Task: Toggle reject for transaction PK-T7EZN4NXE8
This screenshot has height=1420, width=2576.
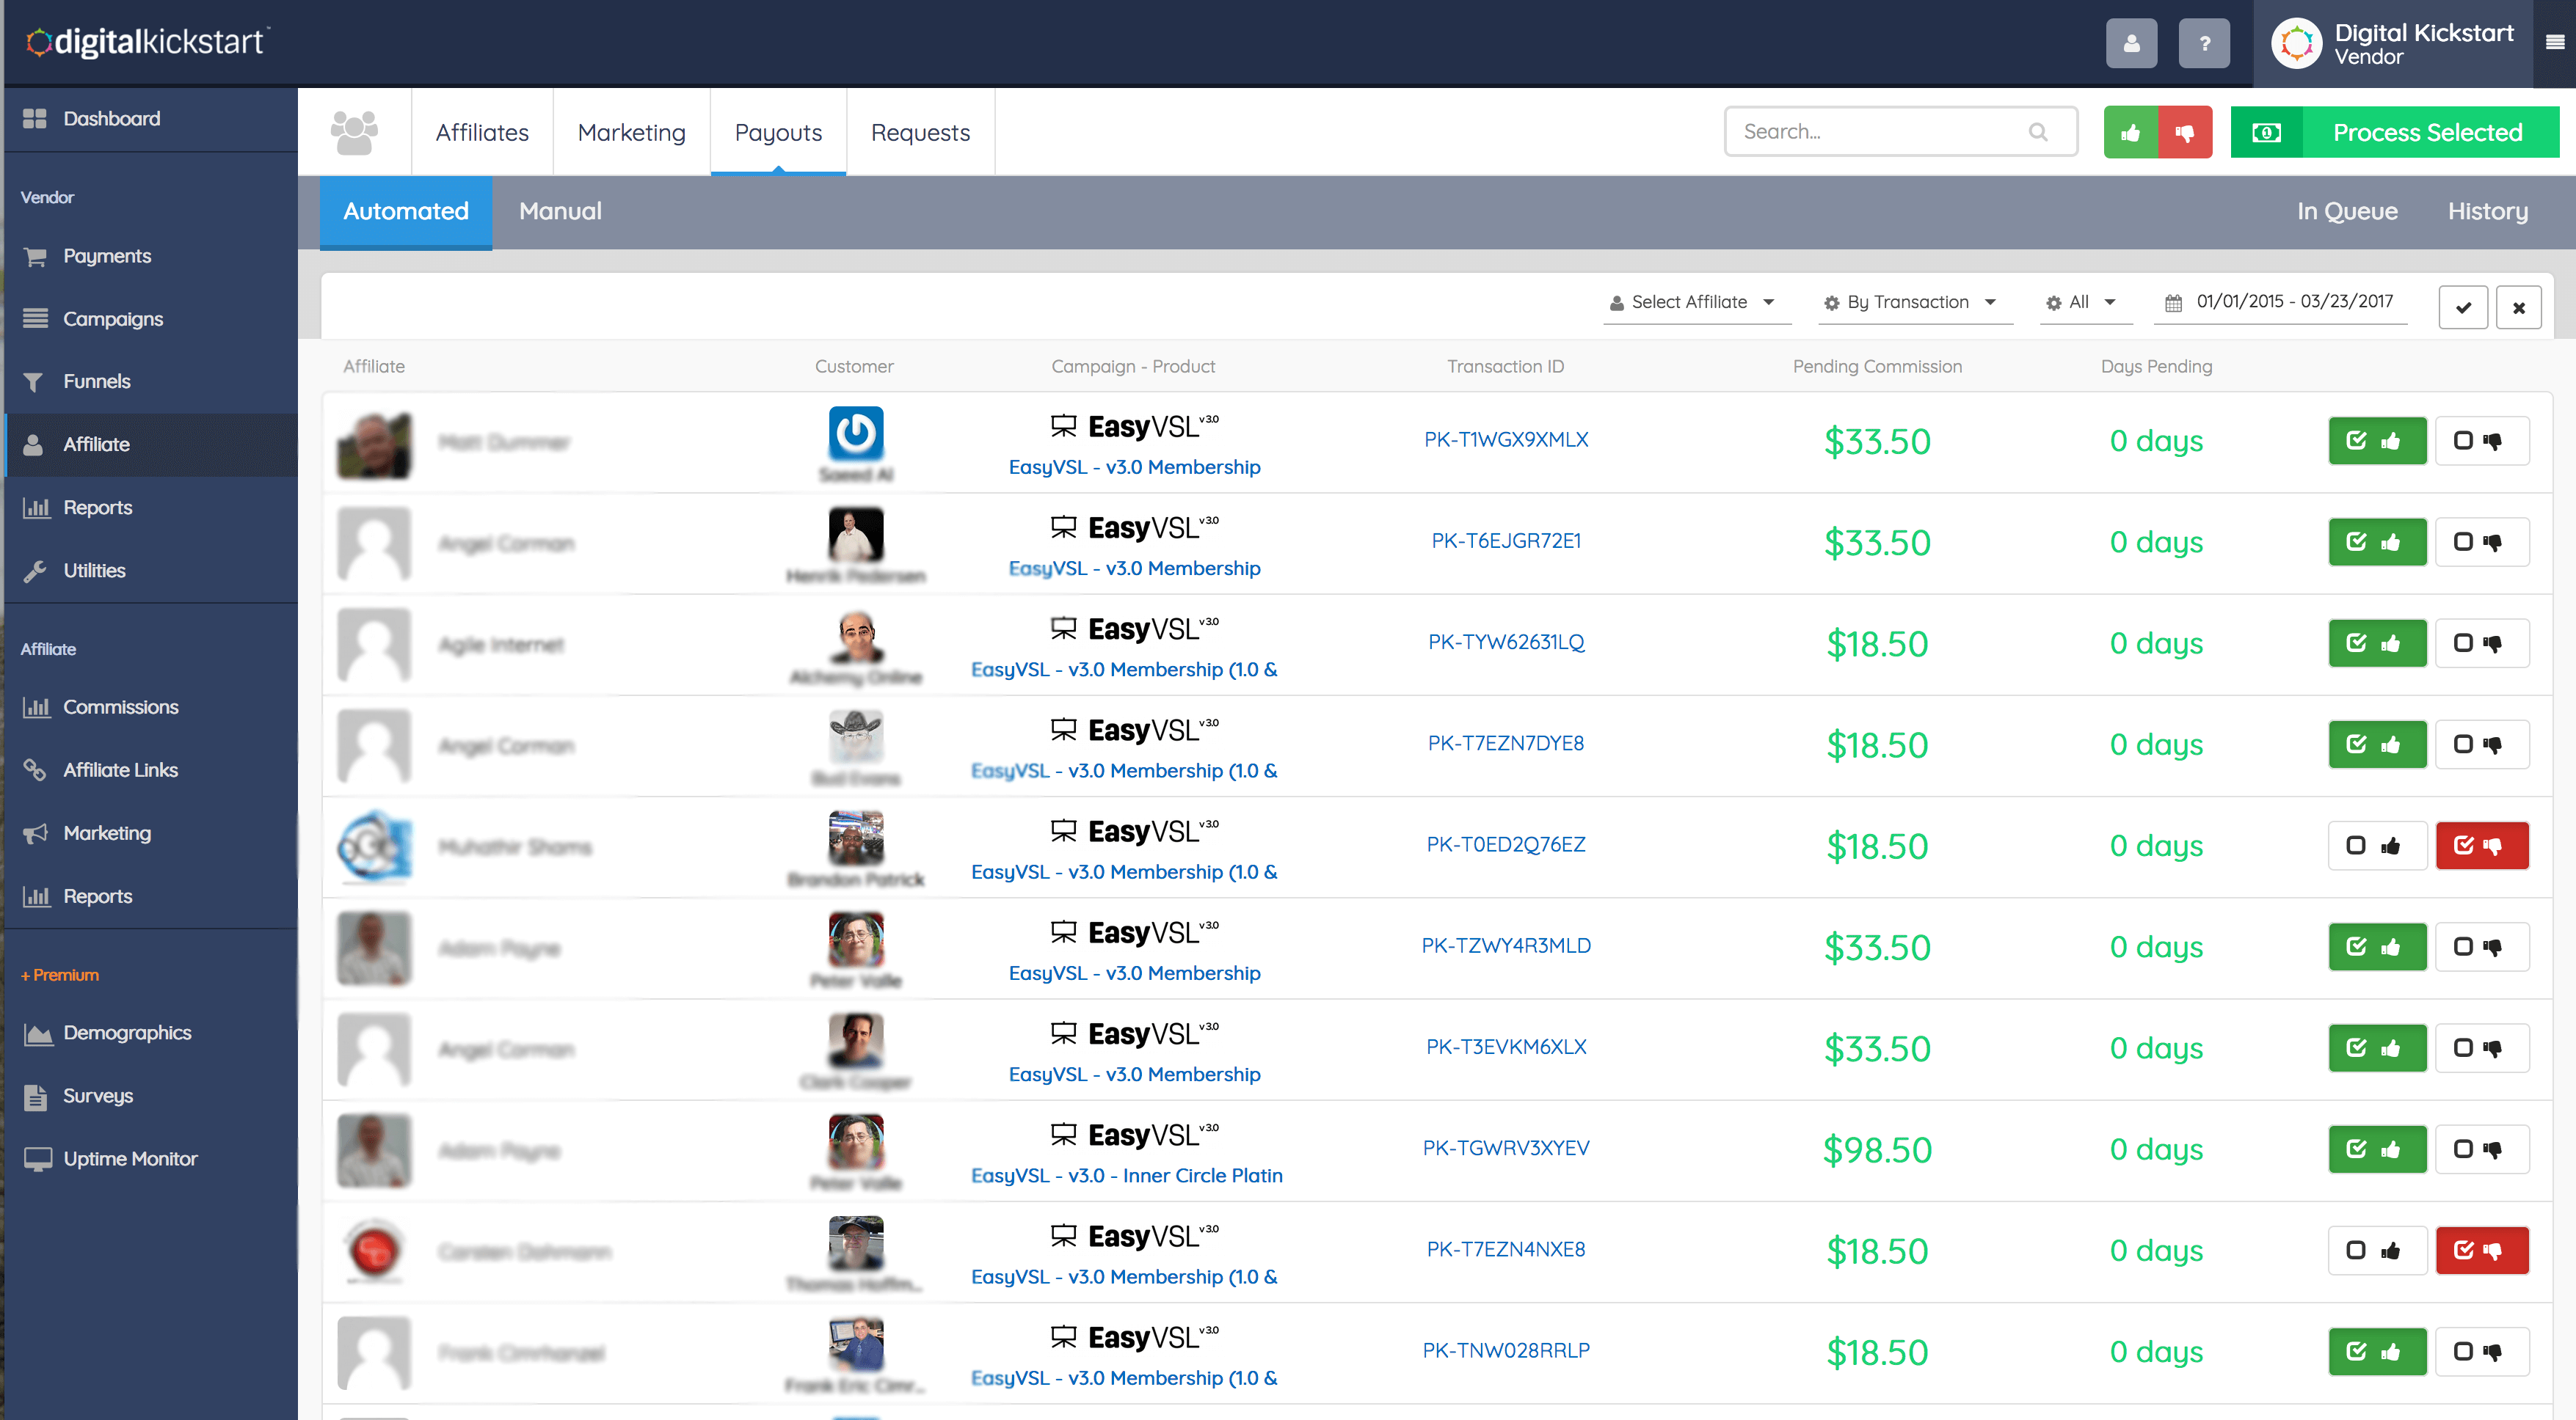Action: (x=2482, y=1251)
